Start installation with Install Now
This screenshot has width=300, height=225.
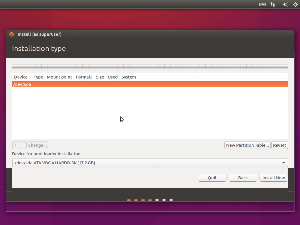(x=274, y=178)
